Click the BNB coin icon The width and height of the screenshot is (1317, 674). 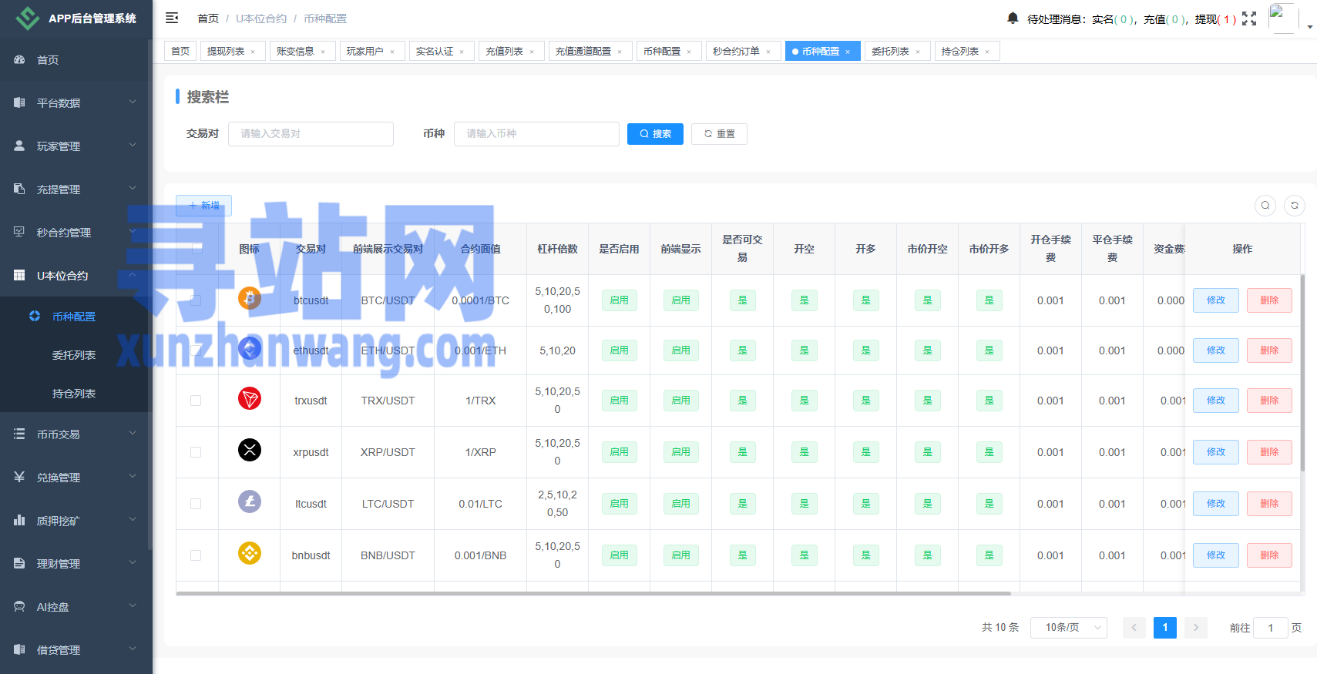click(249, 554)
